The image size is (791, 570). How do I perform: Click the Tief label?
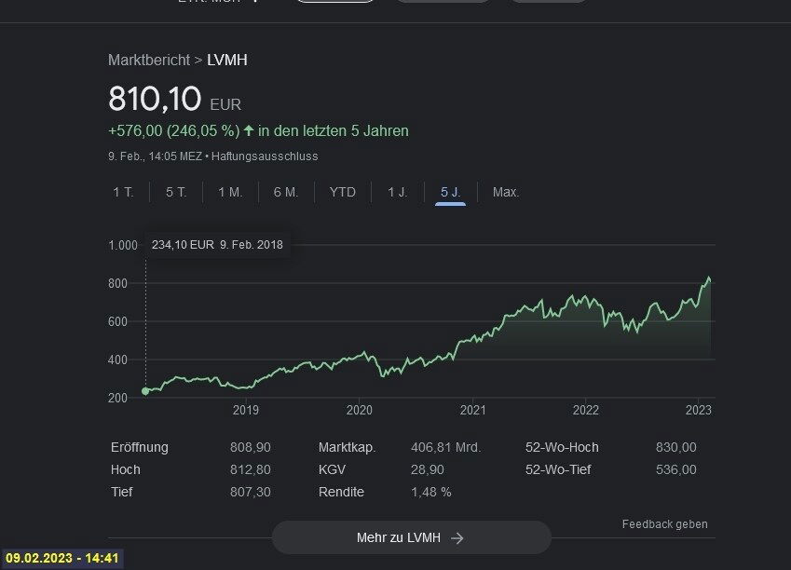pyautogui.click(x=121, y=492)
